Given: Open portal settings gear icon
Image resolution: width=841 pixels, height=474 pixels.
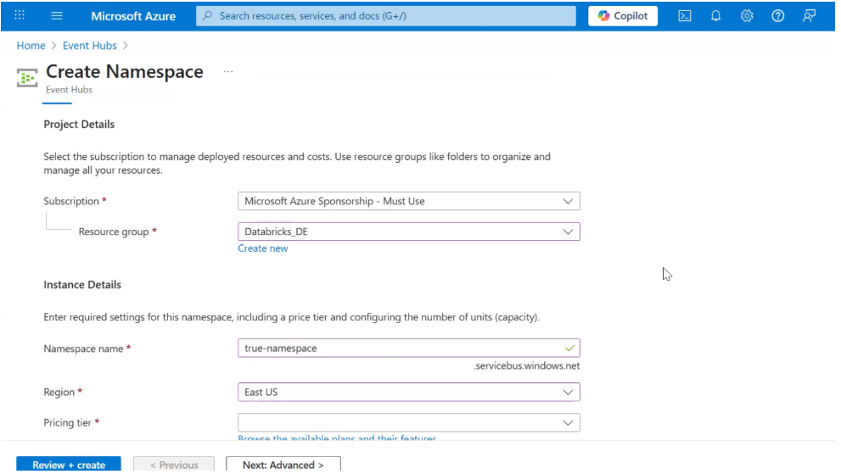Looking at the screenshot, I should point(747,16).
